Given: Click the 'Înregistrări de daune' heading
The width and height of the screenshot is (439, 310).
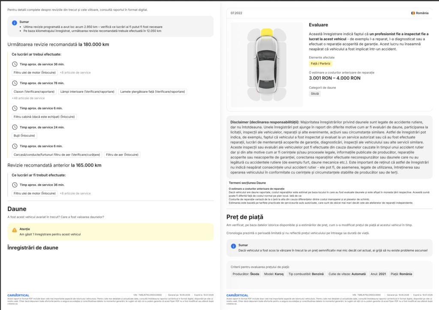Looking at the screenshot, I should 33,248.
